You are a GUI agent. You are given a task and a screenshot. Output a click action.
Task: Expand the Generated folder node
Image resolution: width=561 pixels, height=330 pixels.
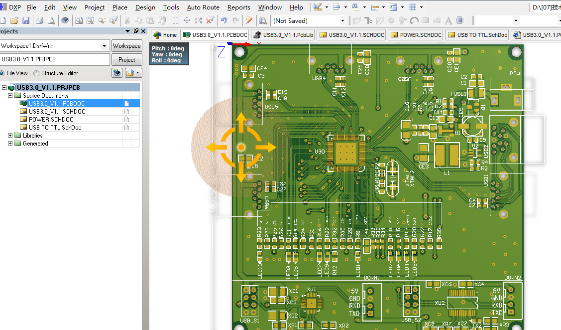pyautogui.click(x=10, y=144)
